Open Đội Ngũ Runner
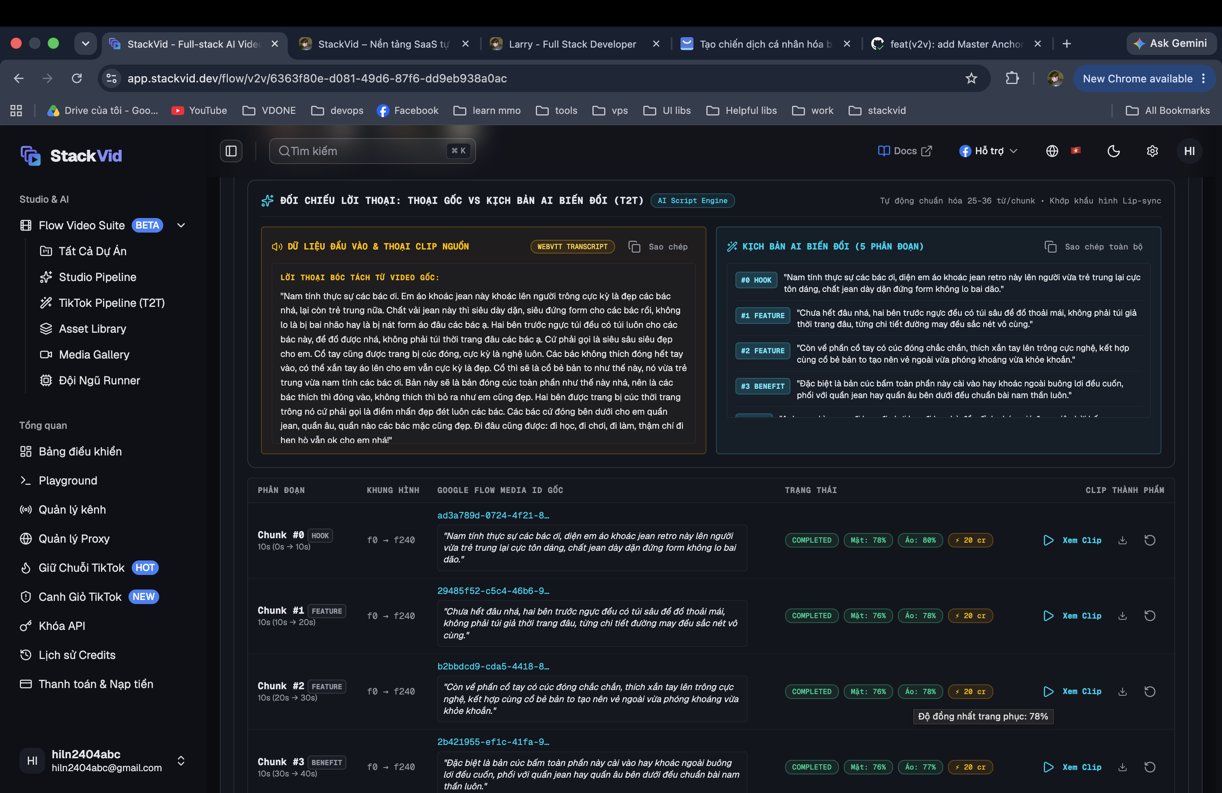 [99, 380]
